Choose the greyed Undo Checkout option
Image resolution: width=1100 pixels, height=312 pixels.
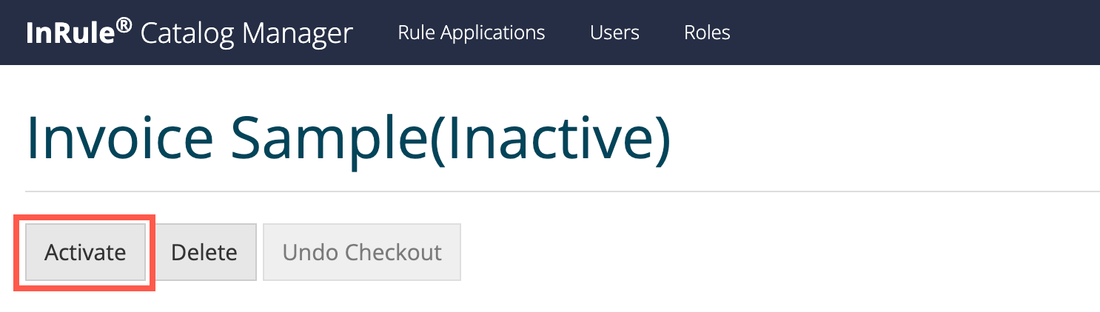click(362, 253)
